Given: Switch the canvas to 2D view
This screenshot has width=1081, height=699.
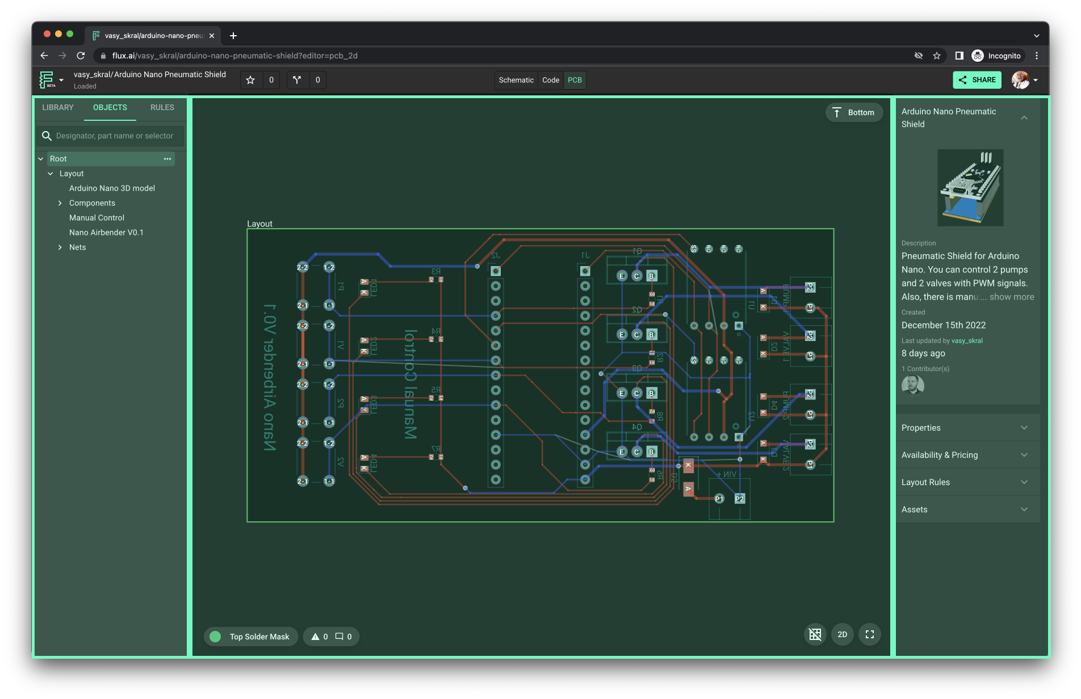Looking at the screenshot, I should [842, 634].
